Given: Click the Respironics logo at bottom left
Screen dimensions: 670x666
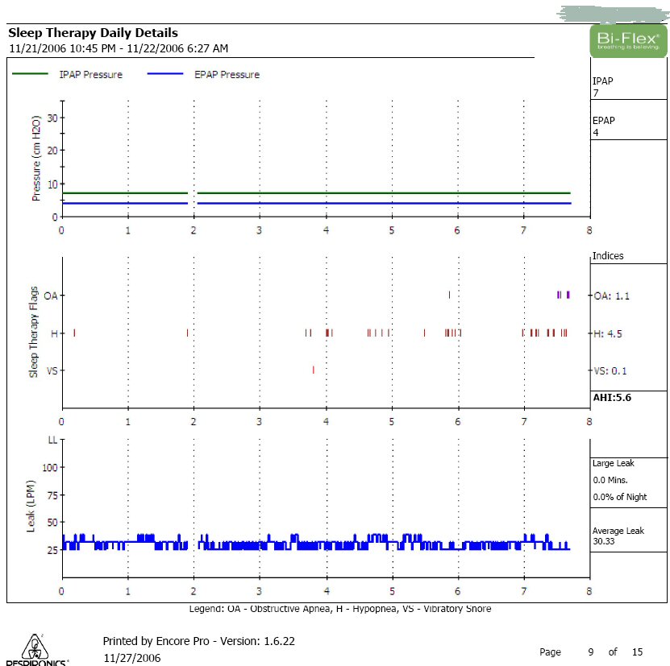Looking at the screenshot, I should click(x=34, y=650).
